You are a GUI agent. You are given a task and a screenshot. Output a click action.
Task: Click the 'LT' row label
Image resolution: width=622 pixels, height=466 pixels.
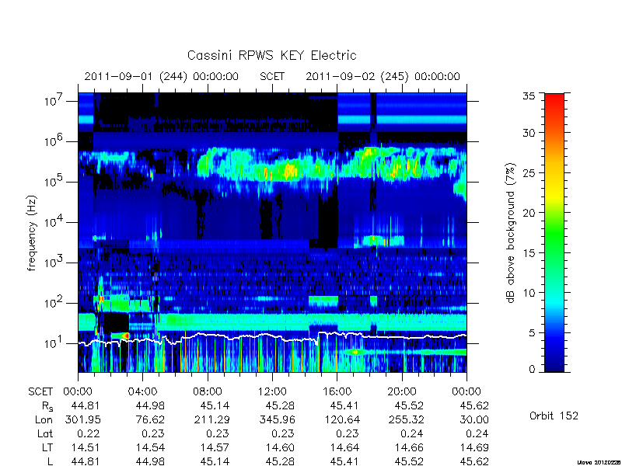click(47, 447)
